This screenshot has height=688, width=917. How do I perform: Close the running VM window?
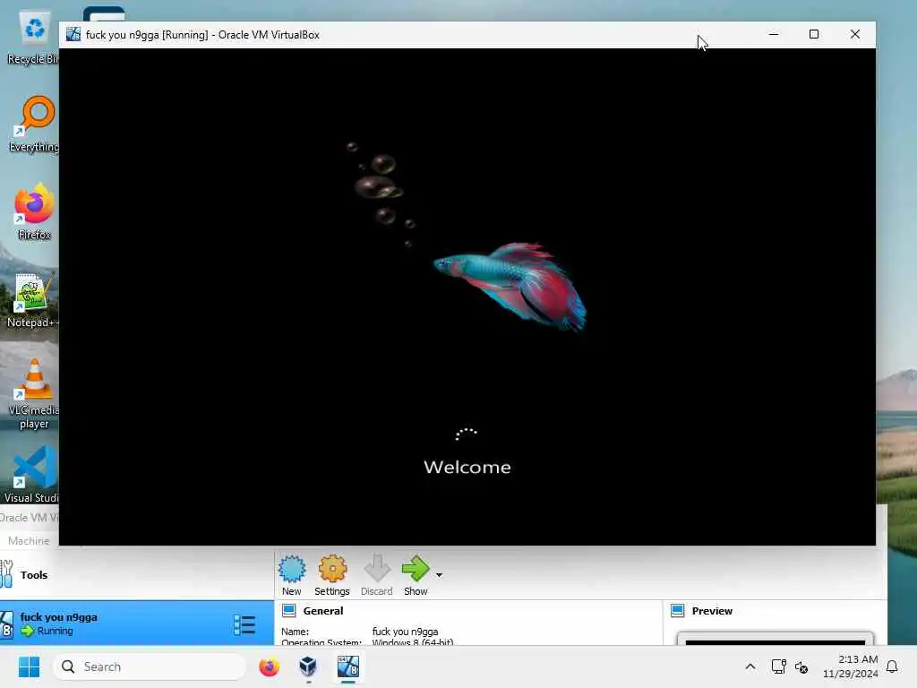pos(855,35)
